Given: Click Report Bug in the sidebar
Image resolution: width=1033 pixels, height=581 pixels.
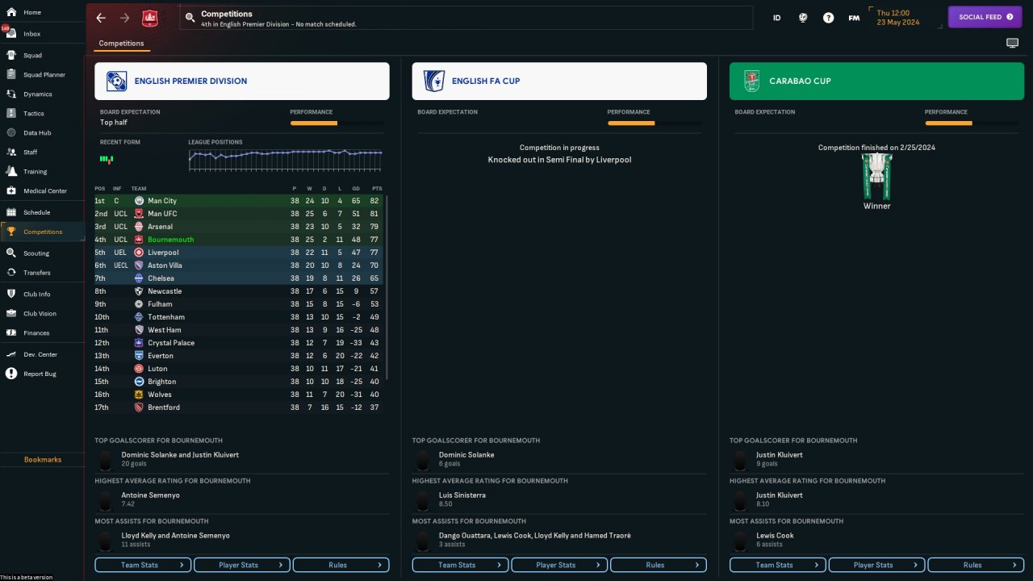Looking at the screenshot, I should click(40, 374).
